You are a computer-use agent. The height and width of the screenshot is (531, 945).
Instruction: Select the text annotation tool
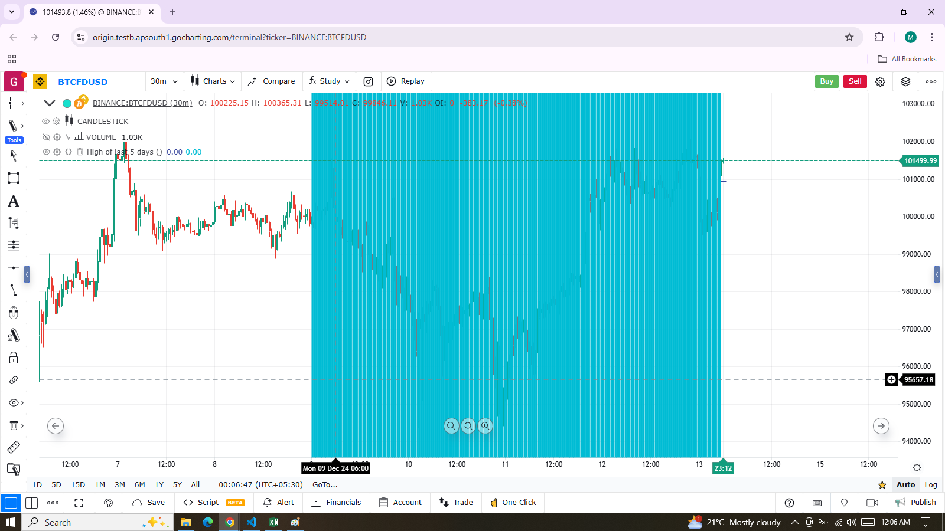click(x=13, y=201)
